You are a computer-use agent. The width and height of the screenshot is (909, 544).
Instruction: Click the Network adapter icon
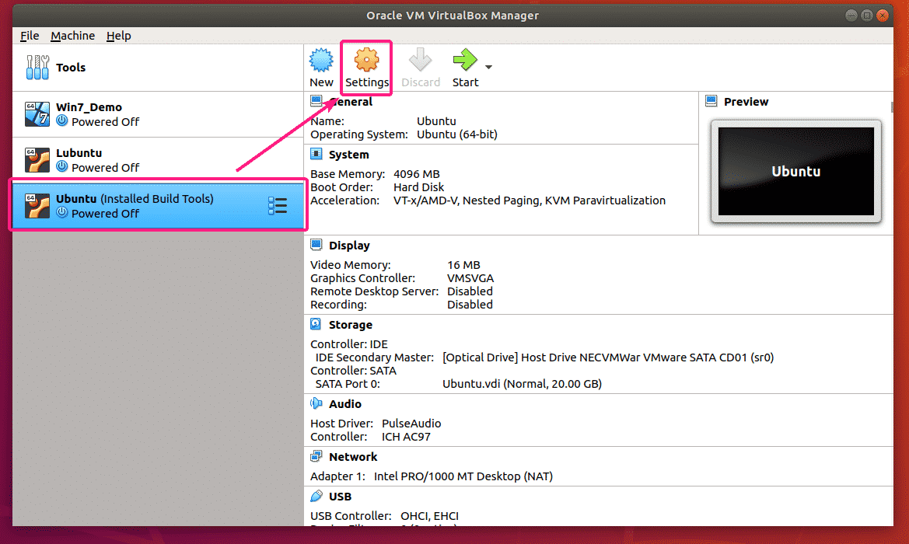click(x=316, y=456)
